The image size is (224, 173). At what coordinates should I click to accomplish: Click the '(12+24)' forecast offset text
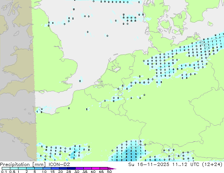click(213, 165)
